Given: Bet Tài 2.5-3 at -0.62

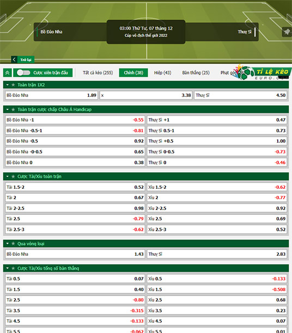Looking at the screenshot, I should point(75,230).
